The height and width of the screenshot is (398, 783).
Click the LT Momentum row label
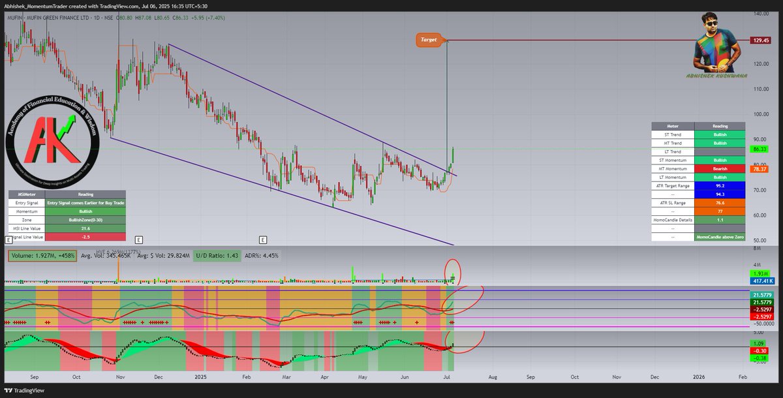[x=672, y=177]
